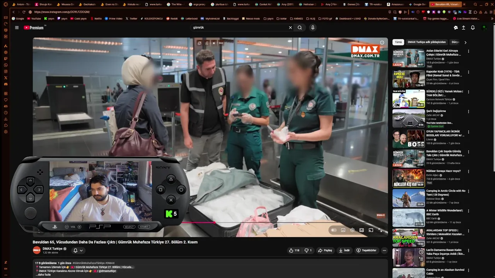Show video info icon in player corner
Image resolution: width=495 pixels, height=278 pixels.
click(x=382, y=42)
